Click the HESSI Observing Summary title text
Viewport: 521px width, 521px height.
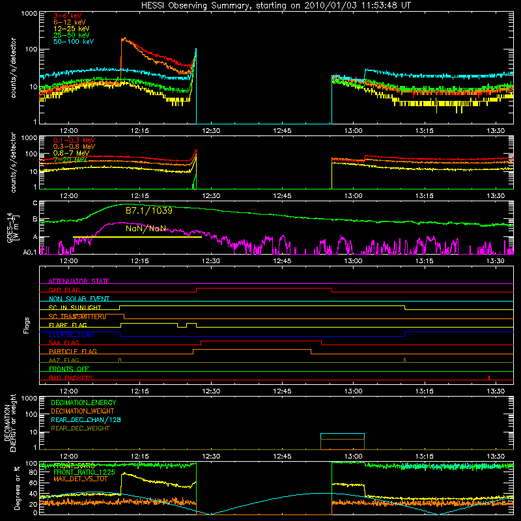(x=275, y=6)
